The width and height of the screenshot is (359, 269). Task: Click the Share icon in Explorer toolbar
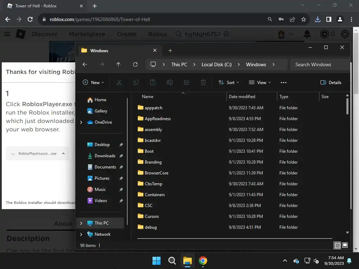187,83
